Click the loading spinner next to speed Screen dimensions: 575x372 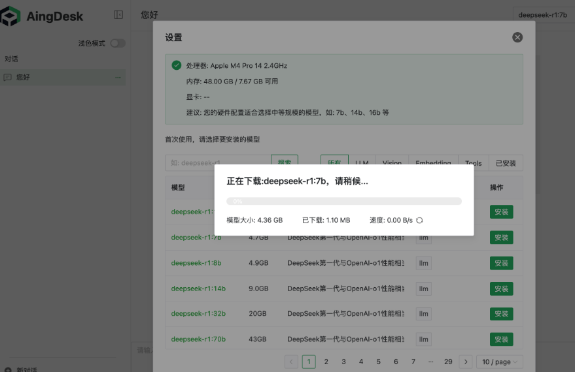pyautogui.click(x=419, y=220)
